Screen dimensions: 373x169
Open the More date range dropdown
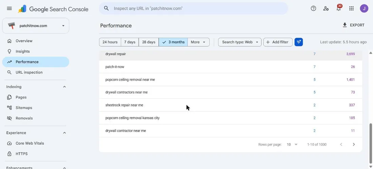pyautogui.click(x=198, y=42)
